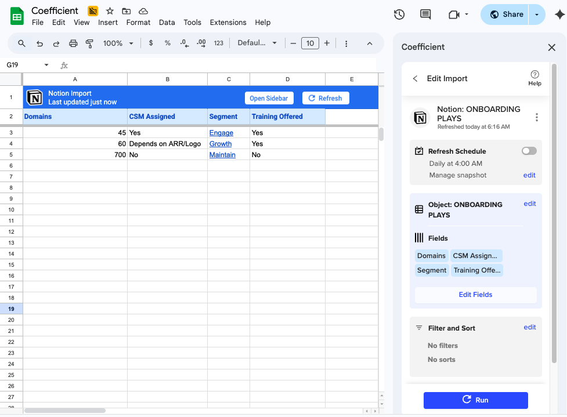Viewport: 567px width, 417px height.
Task: Open the zoom level 100% dropdown
Action: click(118, 43)
